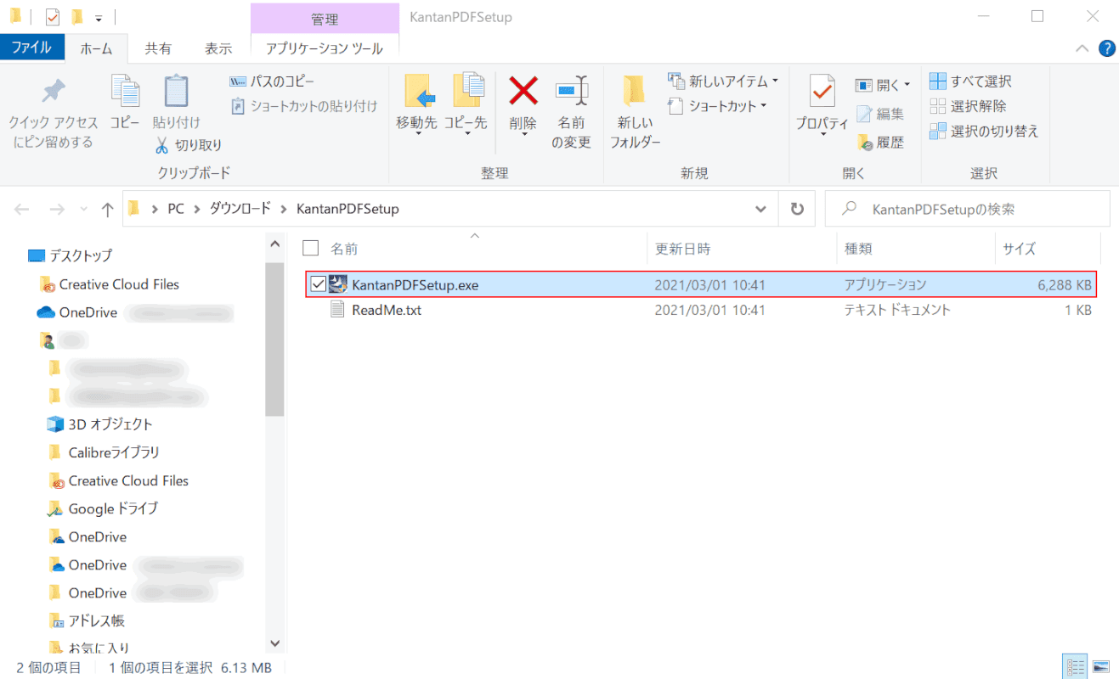
Task: Collapse the ribbon with the chevron
Action: point(1082,48)
